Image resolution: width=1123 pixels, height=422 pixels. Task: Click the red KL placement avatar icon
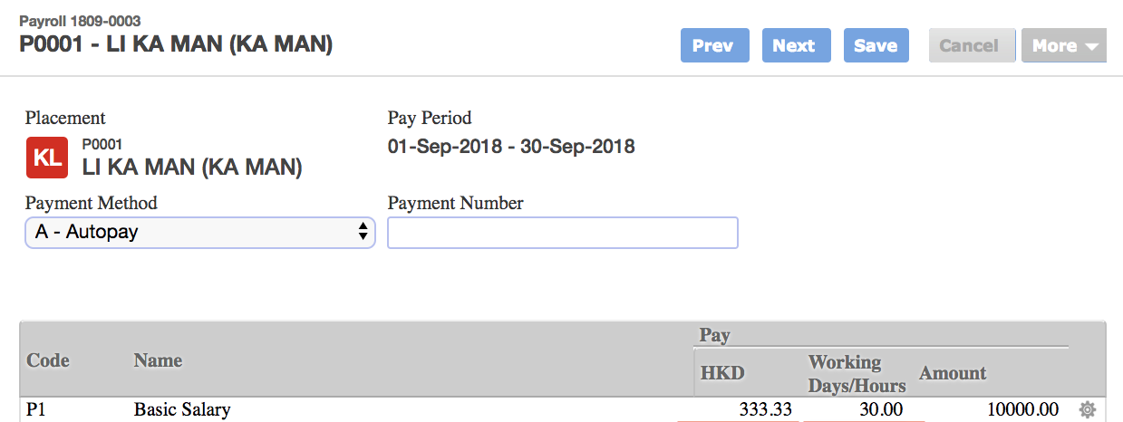(x=47, y=157)
